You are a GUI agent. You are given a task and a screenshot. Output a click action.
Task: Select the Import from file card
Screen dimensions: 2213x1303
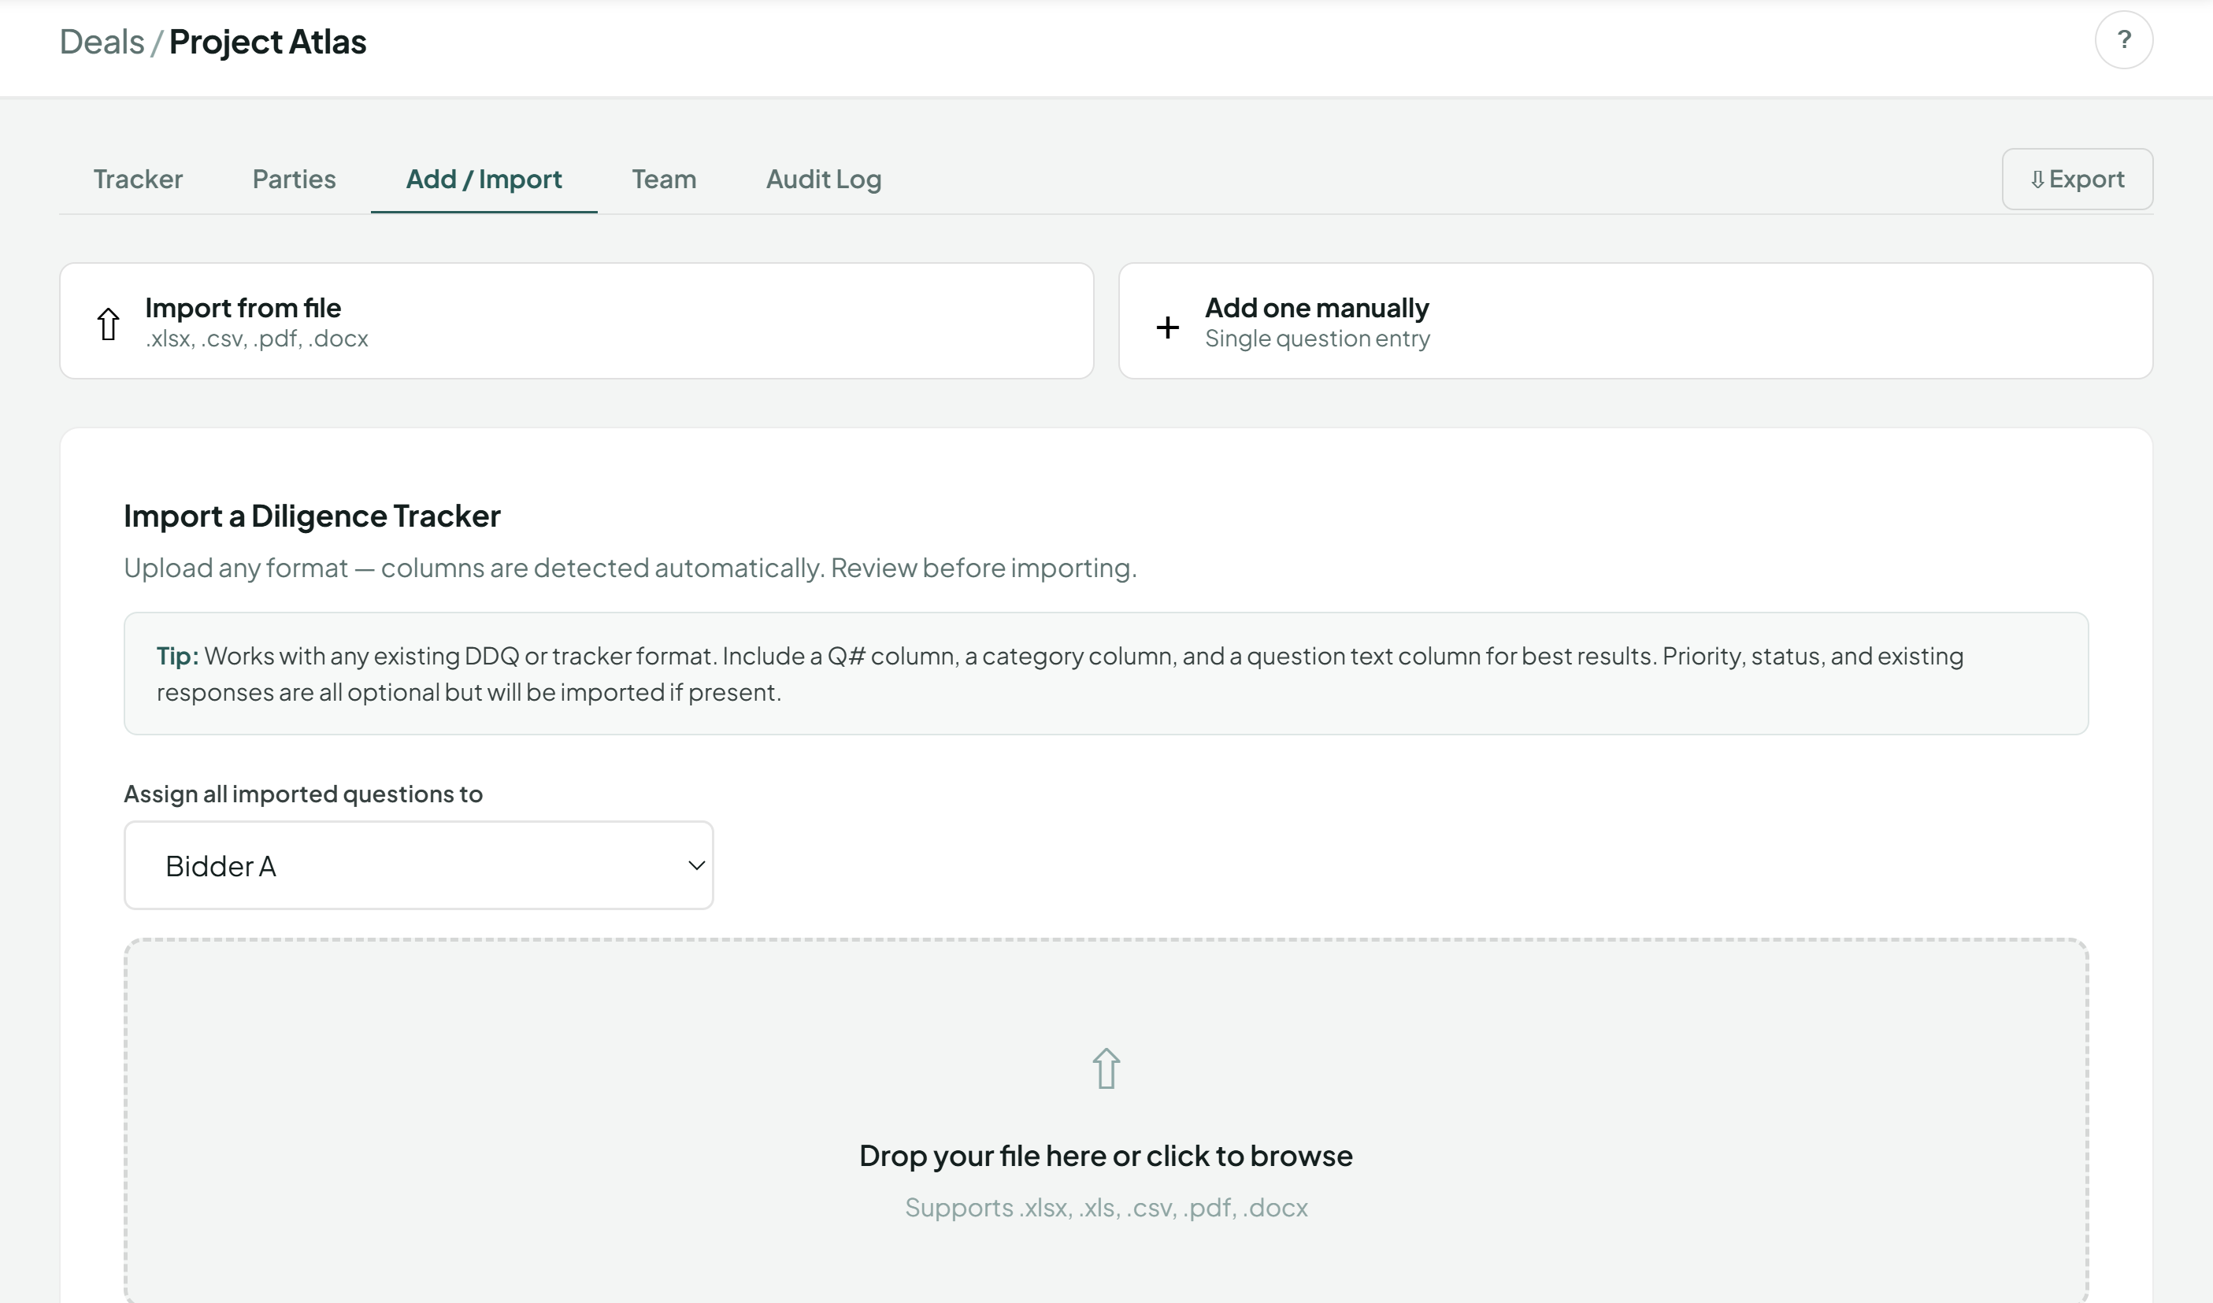click(x=576, y=320)
